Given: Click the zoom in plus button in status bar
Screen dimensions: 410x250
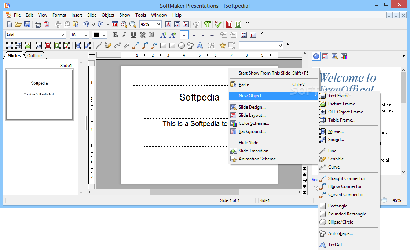Looking at the screenshot, I should (x=384, y=200).
